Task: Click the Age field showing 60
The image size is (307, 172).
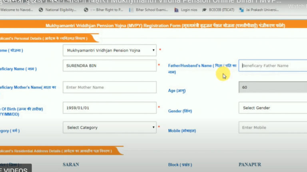Action: [273, 87]
